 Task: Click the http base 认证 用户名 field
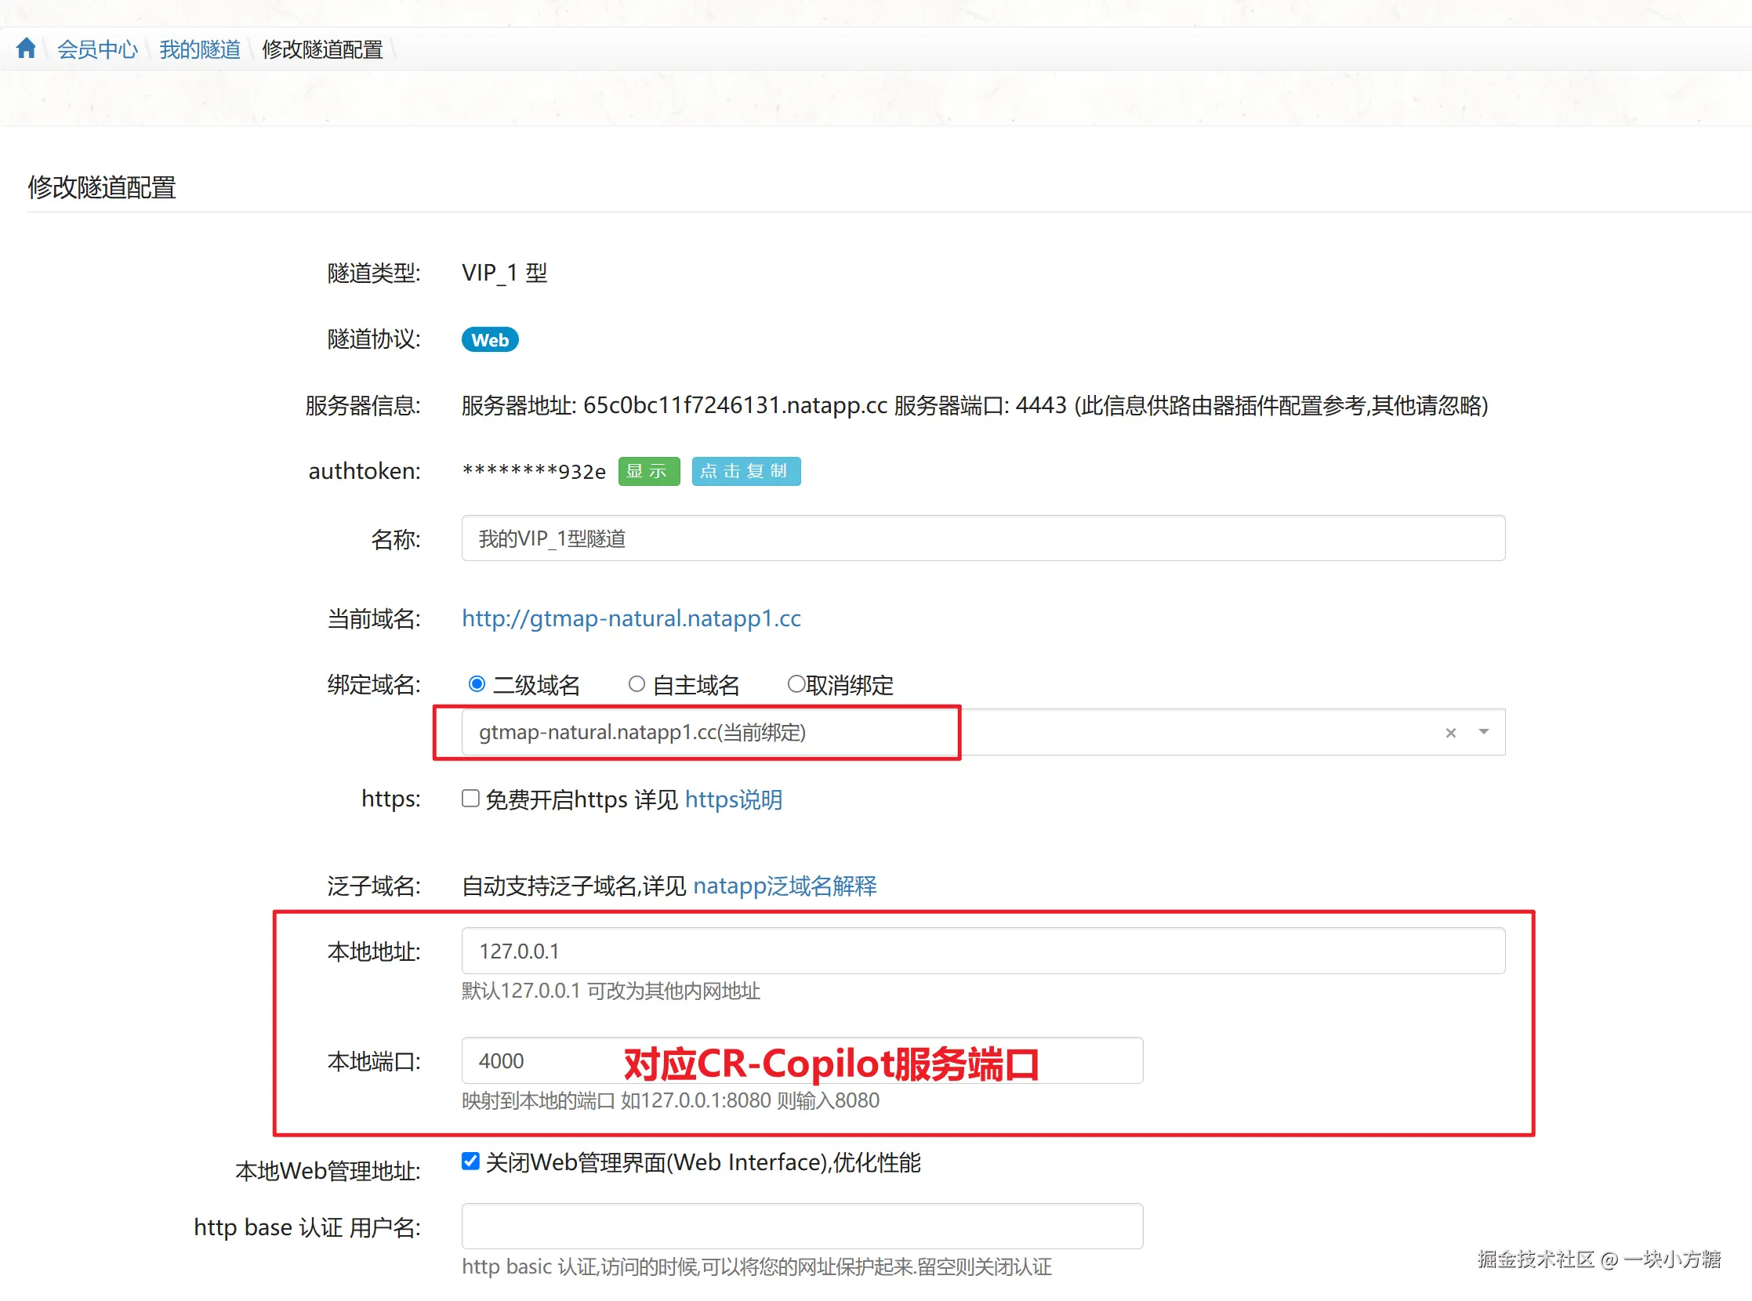[x=801, y=1226]
